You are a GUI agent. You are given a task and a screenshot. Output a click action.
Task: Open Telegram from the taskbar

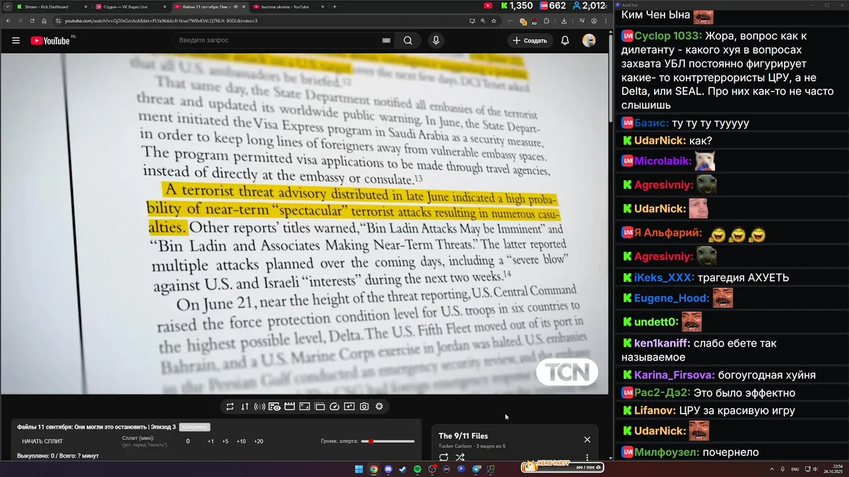point(476,469)
